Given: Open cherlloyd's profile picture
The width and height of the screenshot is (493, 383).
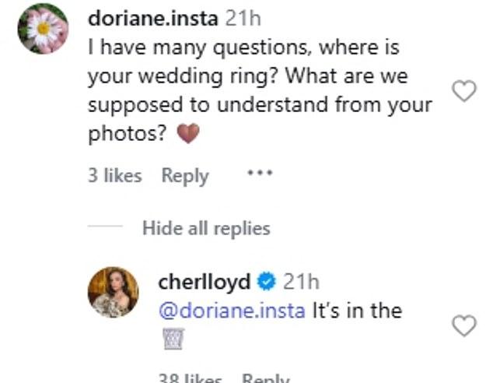Looking at the screenshot, I should pos(114,292).
